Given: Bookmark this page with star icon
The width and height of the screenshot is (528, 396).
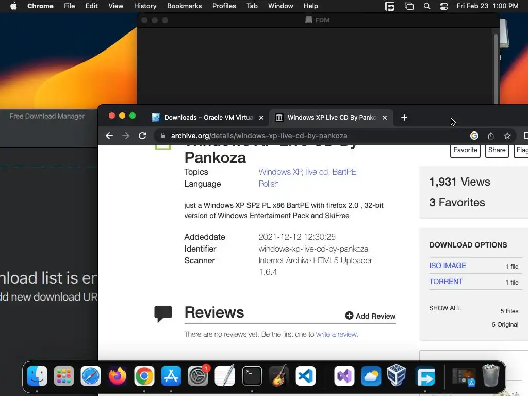Looking at the screenshot, I should pos(507,136).
